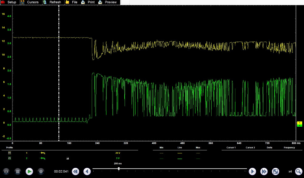Click the magnifier zoom icon
Screen dimensions: 304x178
pyautogui.click(x=299, y=171)
